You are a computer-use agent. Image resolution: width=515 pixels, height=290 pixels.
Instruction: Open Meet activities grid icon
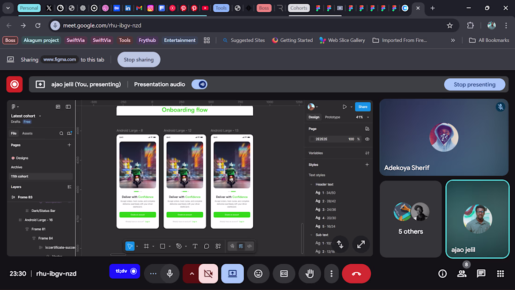click(x=500, y=274)
